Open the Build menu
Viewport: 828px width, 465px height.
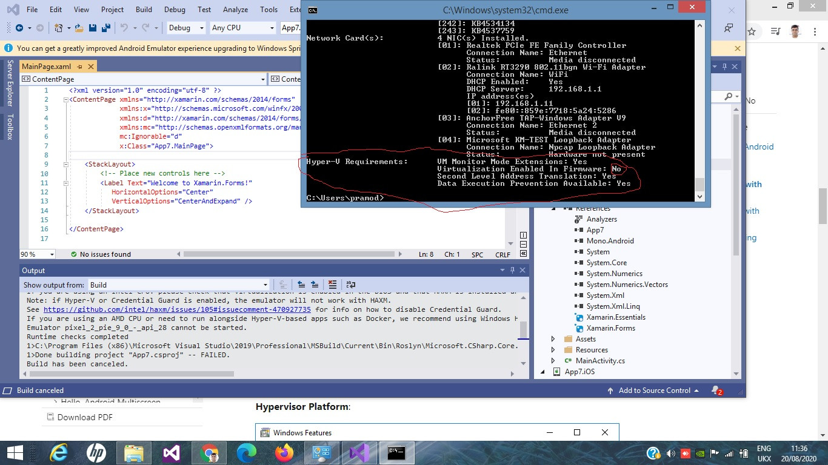coord(144,10)
